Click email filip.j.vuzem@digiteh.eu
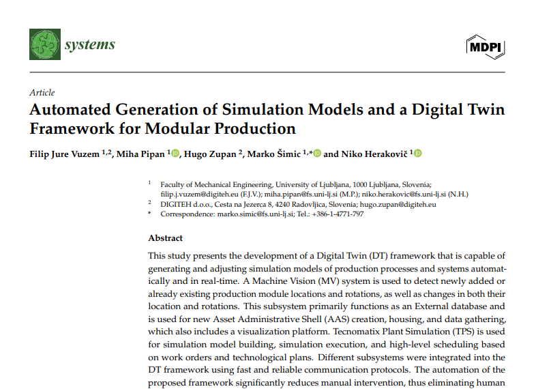The image size is (536, 389). coord(199,194)
